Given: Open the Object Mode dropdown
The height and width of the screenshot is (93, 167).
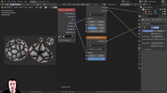Looking at the screenshot, I should (x=7, y=7).
